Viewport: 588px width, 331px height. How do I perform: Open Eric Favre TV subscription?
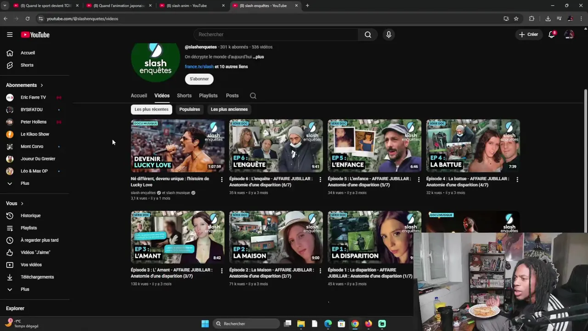pyautogui.click(x=33, y=97)
